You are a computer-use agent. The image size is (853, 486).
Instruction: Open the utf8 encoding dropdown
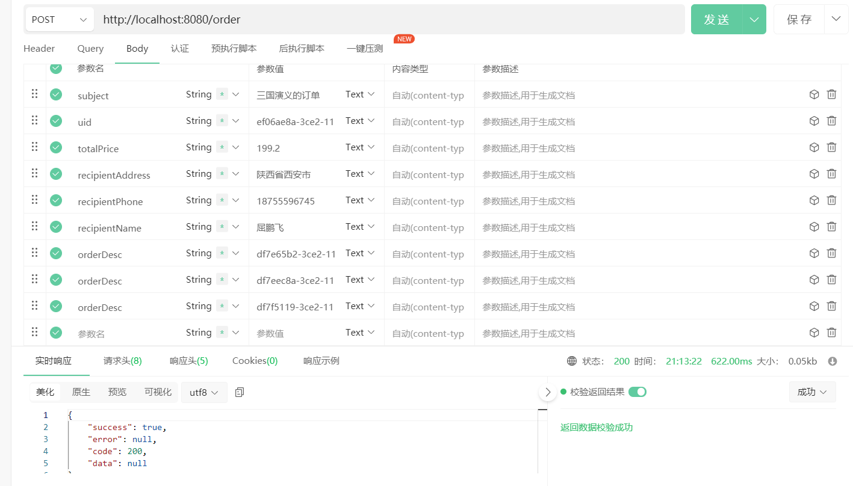tap(204, 392)
